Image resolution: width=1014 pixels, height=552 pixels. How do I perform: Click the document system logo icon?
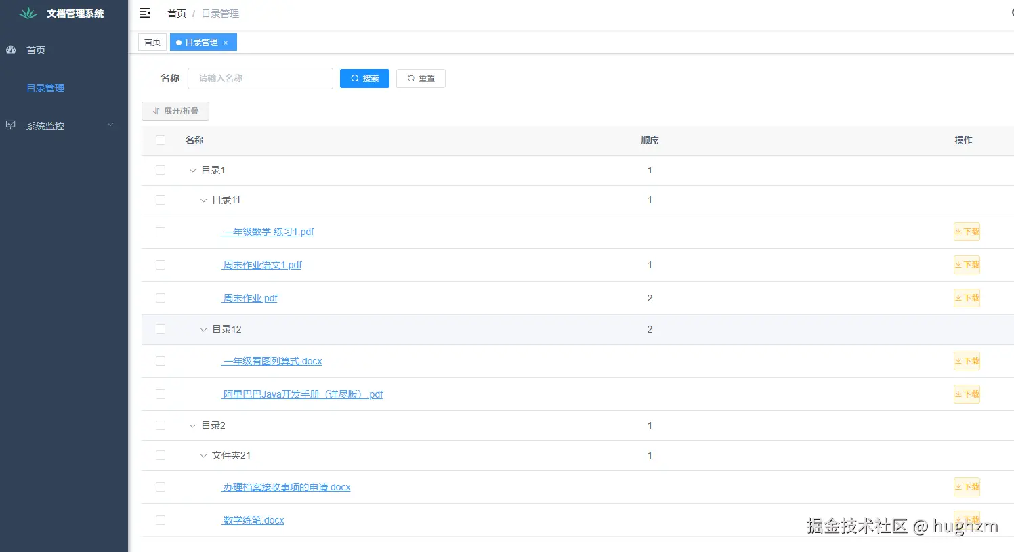pyautogui.click(x=28, y=13)
